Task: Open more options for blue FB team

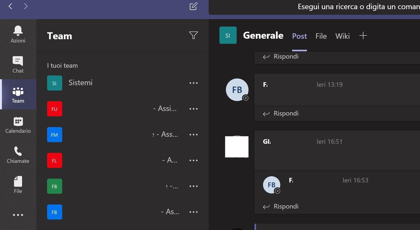Action: (193, 212)
